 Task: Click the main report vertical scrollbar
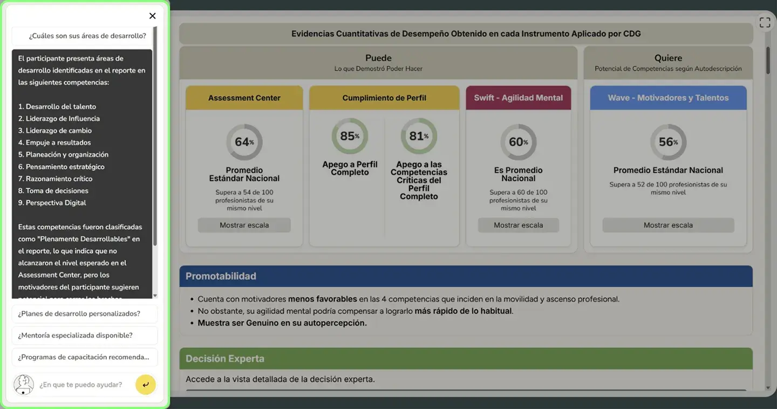click(768, 60)
